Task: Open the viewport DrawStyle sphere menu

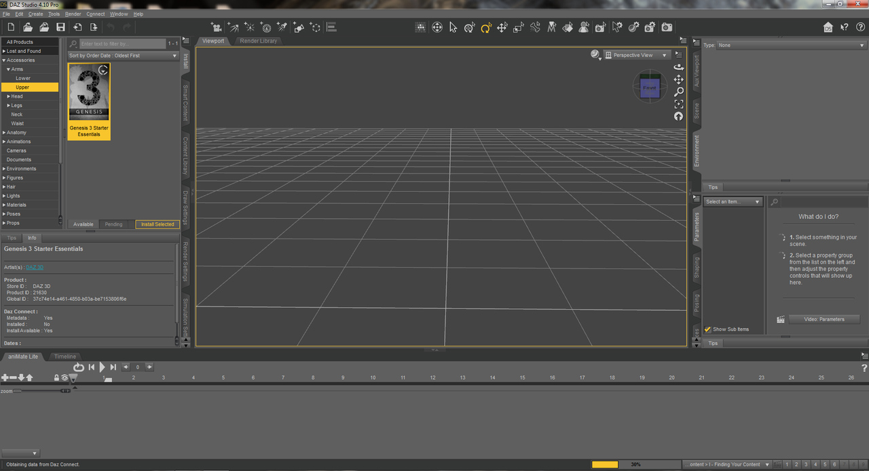Action: click(595, 55)
